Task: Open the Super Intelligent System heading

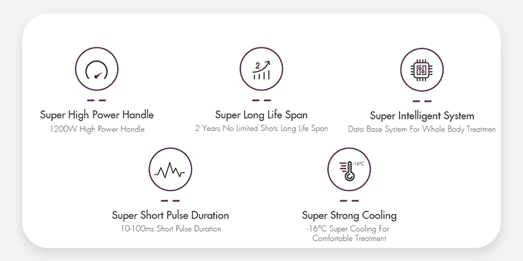Action: coord(422,116)
